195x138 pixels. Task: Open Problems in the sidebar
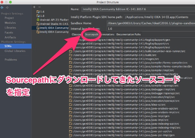tap(11, 60)
